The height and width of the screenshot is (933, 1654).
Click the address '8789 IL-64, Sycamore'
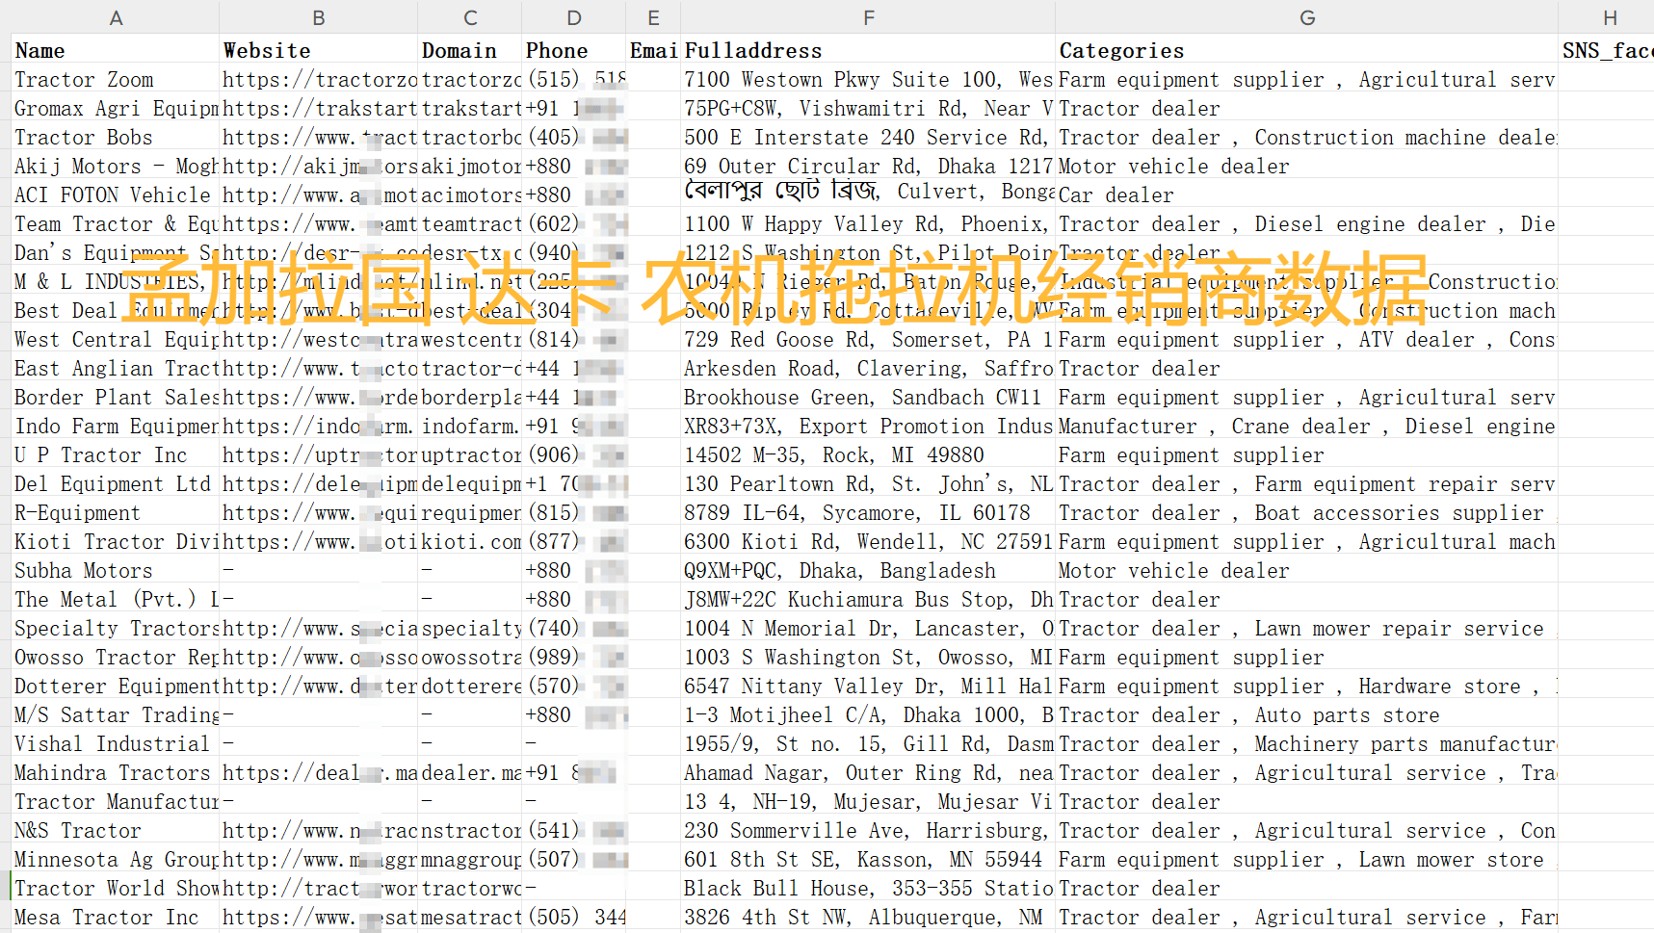pos(868,512)
